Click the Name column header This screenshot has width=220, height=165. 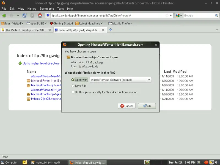tap(32, 71)
